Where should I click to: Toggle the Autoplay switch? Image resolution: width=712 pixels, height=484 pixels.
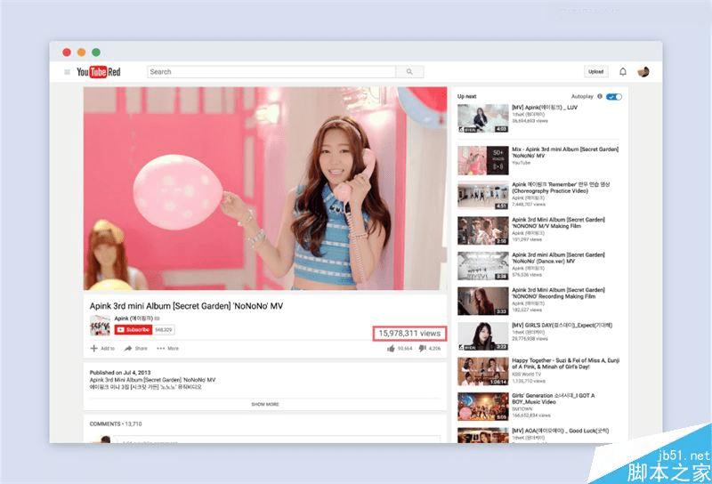point(614,96)
